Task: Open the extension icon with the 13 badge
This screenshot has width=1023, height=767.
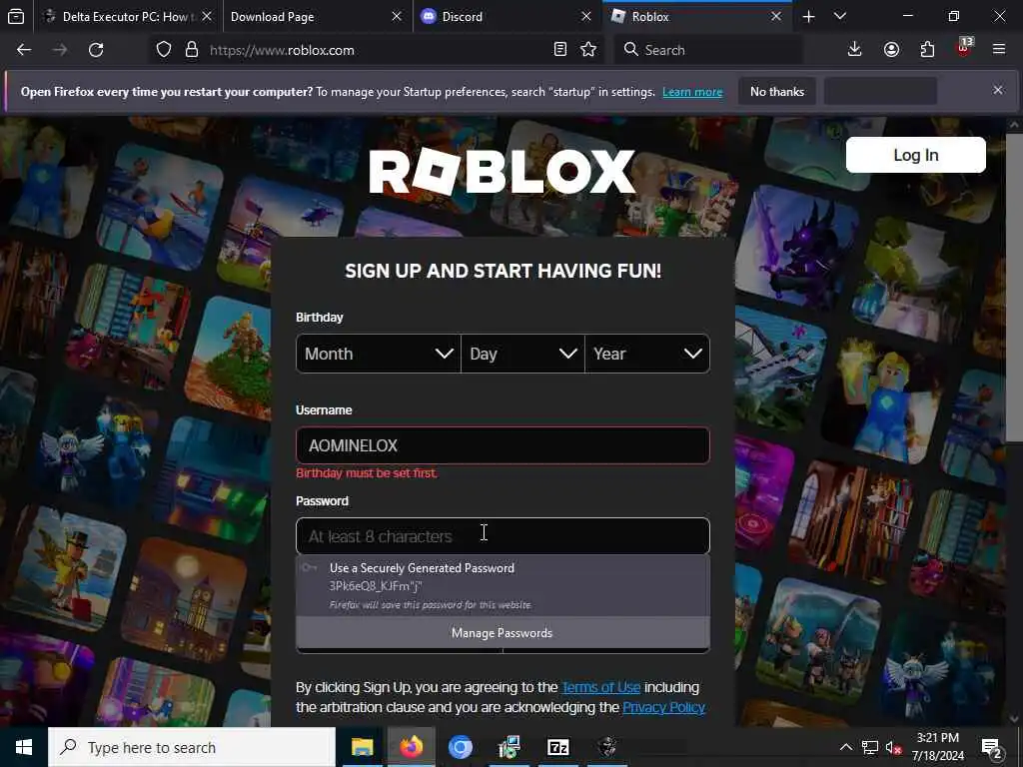Action: [x=964, y=48]
